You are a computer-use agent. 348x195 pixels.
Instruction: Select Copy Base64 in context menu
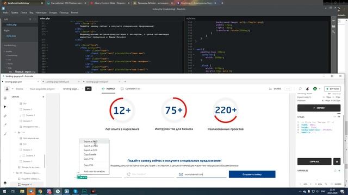[94, 154]
